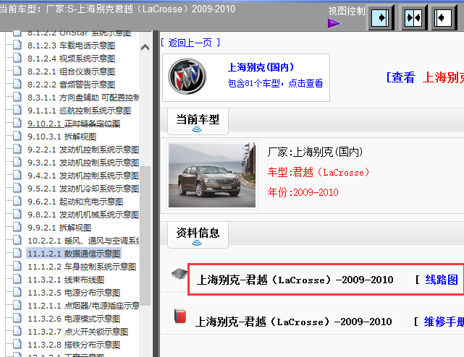Click document icon of 11.3.2.6 电源模式示意图
The image size is (464, 357).
click(x=17, y=317)
